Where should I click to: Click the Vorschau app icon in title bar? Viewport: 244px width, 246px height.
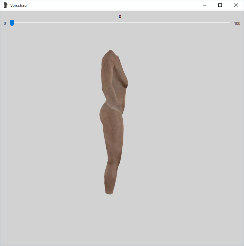pyautogui.click(x=5, y=5)
